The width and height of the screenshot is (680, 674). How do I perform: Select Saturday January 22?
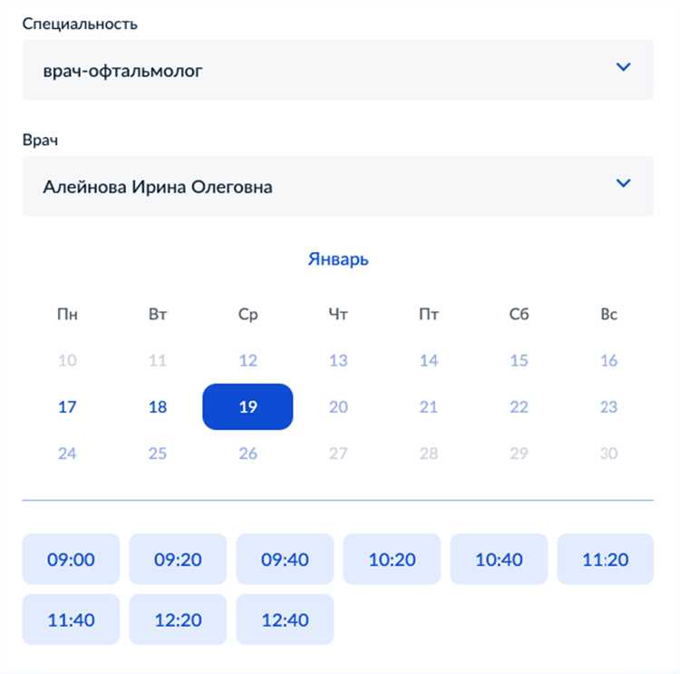click(x=519, y=406)
